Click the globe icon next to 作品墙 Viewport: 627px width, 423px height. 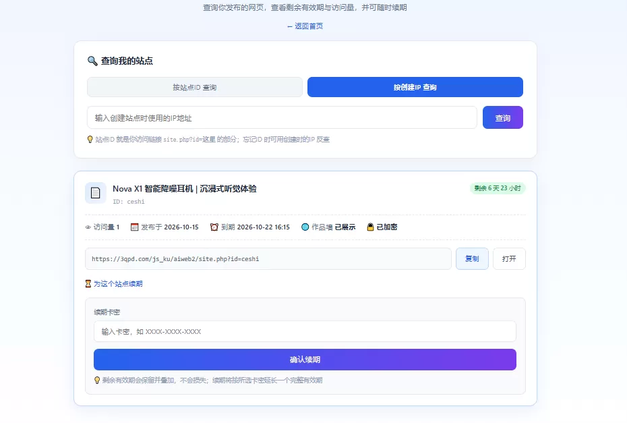305,227
